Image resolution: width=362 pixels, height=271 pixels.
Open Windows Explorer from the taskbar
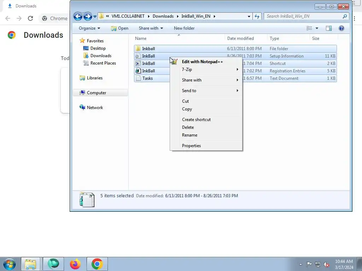pos(31,264)
